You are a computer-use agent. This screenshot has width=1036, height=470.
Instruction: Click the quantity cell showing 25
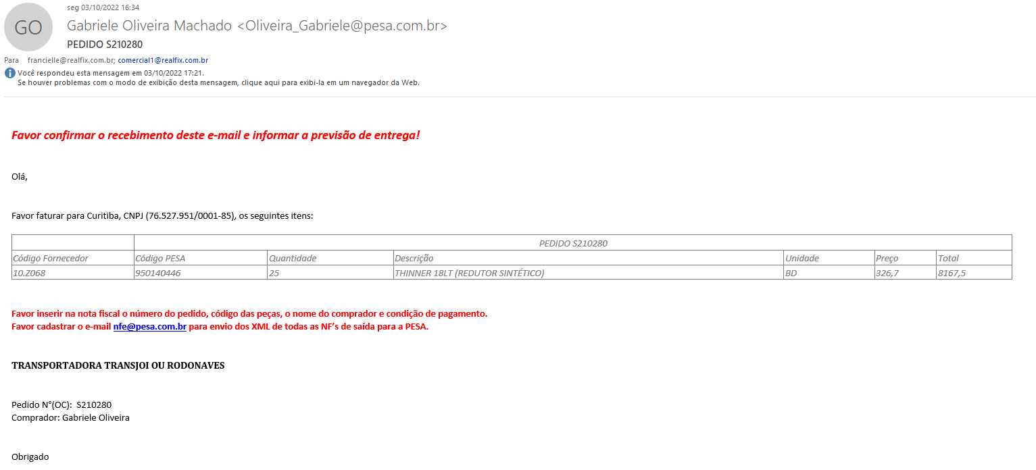pyautogui.click(x=274, y=273)
